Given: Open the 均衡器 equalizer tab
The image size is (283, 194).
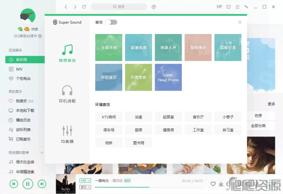Looking at the screenshot, I should click(67, 135).
